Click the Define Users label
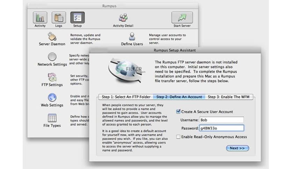The height and width of the screenshot is (169, 292). (132, 44)
